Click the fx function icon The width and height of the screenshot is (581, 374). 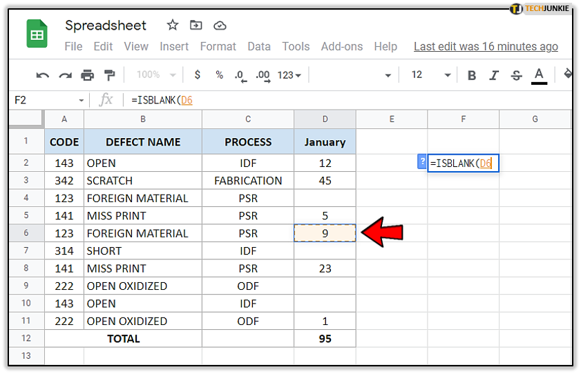pyautogui.click(x=106, y=100)
